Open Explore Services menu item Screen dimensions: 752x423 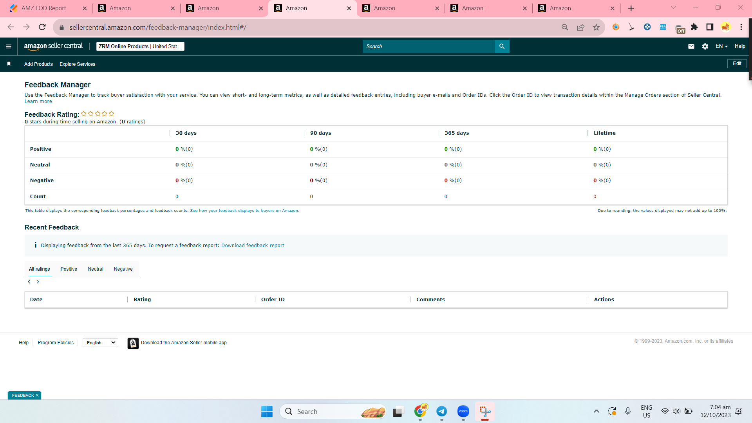77,64
